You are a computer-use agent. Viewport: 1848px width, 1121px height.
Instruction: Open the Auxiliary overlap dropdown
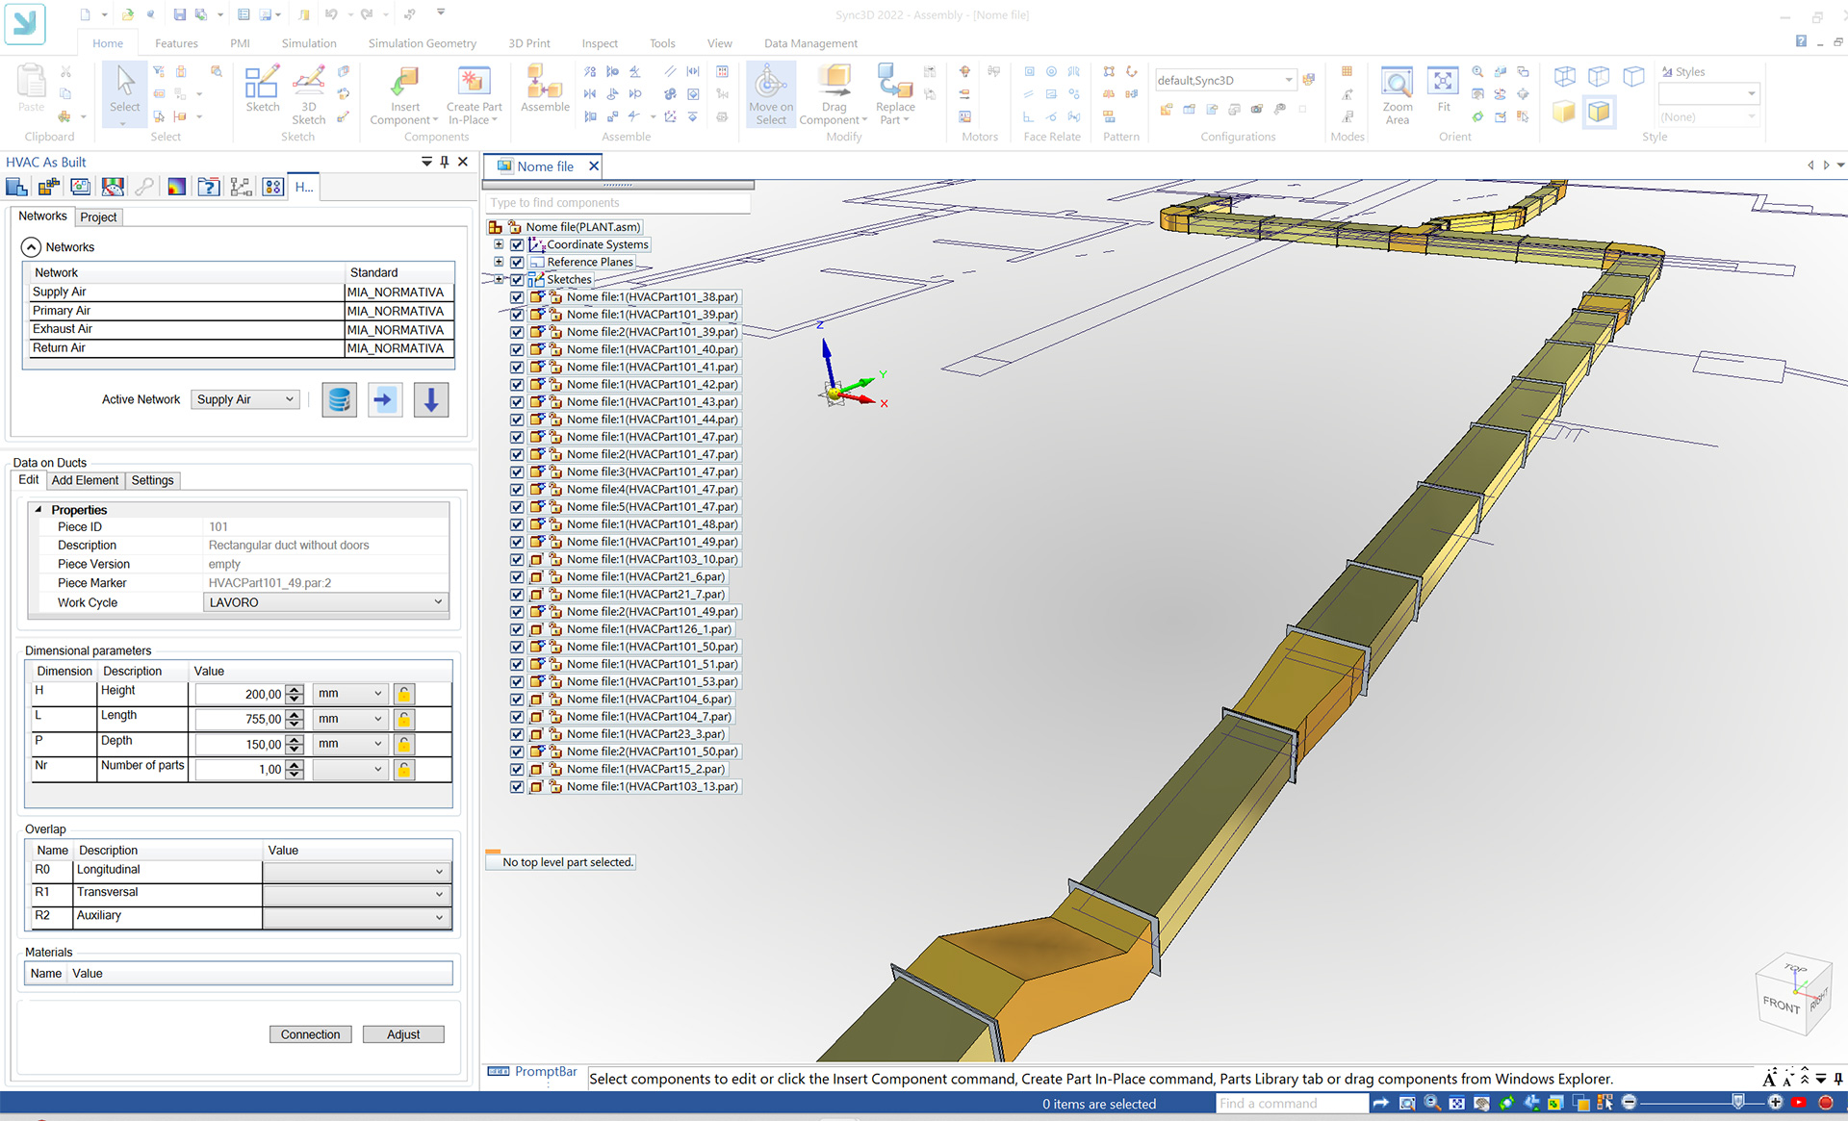click(356, 917)
